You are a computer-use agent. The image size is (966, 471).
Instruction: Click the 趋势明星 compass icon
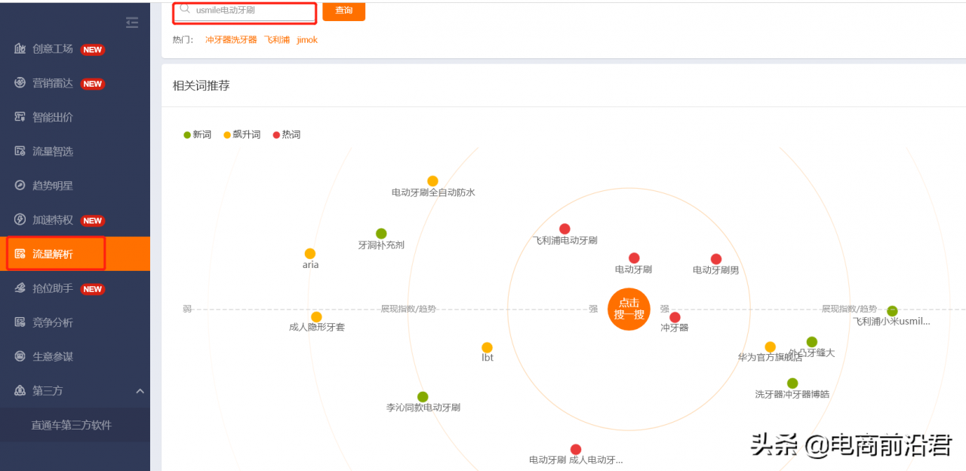(x=20, y=186)
